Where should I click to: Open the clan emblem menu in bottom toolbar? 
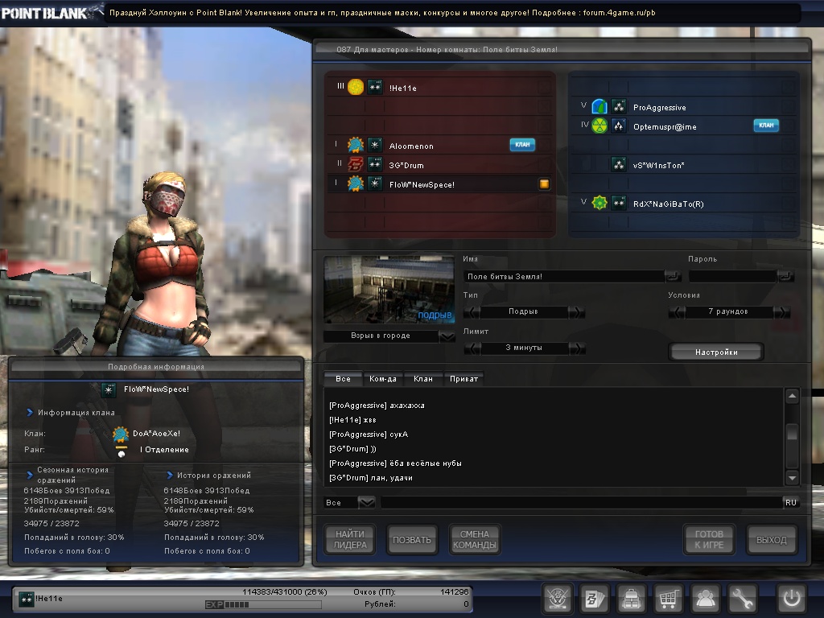558,599
